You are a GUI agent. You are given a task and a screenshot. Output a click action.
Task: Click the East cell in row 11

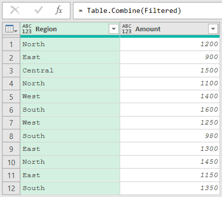pyautogui.click(x=70, y=175)
